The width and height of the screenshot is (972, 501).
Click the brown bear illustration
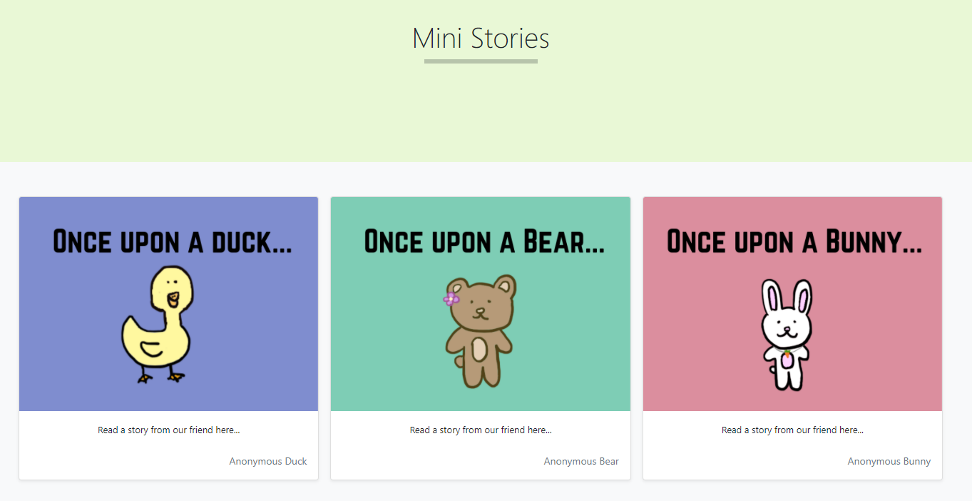click(479, 331)
